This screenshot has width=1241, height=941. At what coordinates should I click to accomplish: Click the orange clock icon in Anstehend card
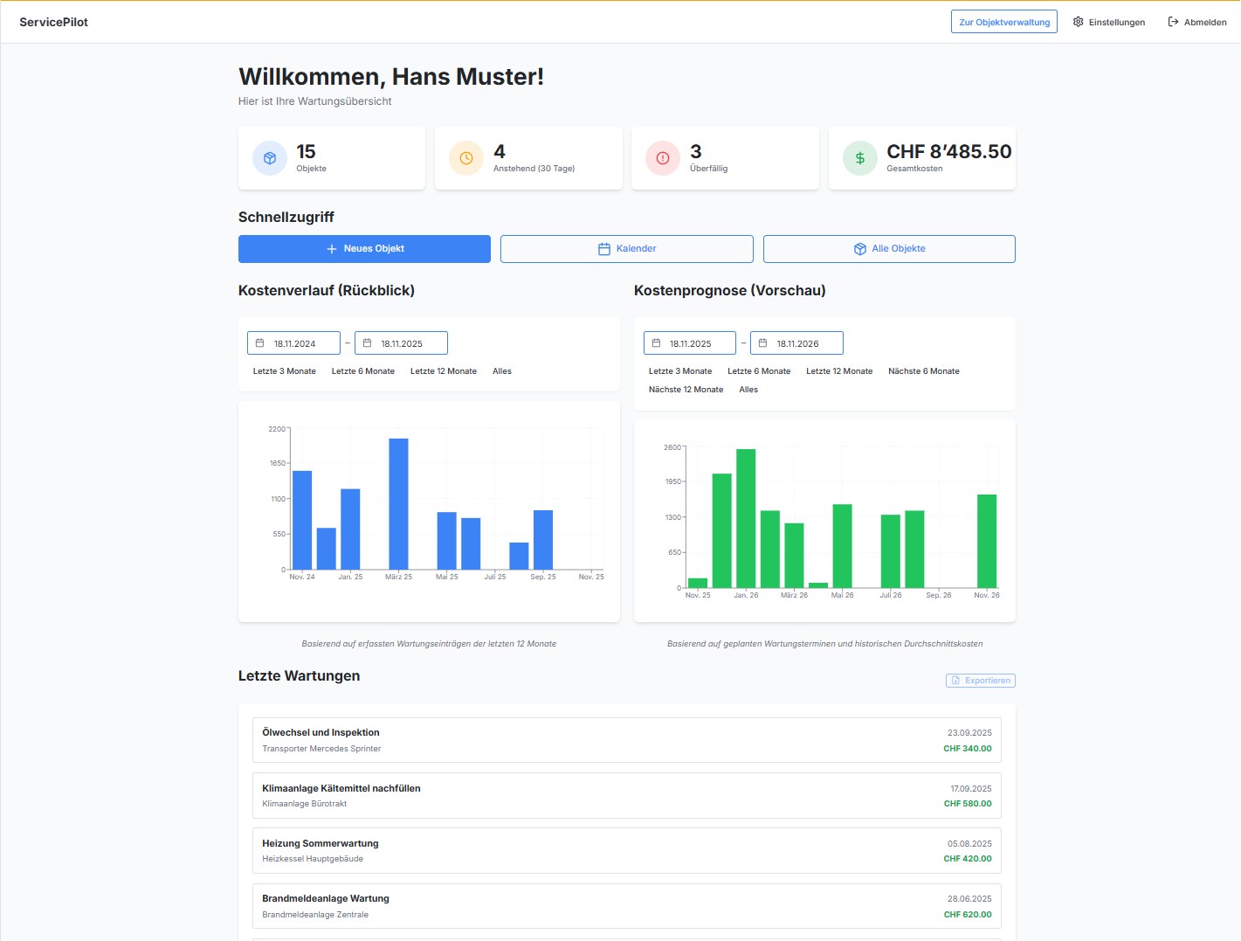click(x=466, y=158)
